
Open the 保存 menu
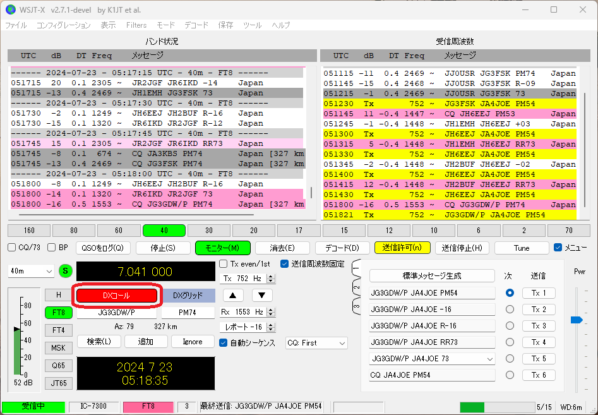click(x=225, y=25)
